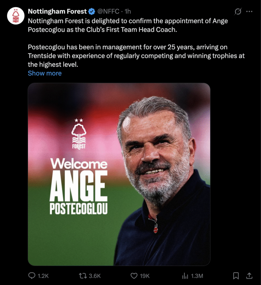The height and width of the screenshot is (285, 261).
Task: Open the three-dot more options menu
Action: click(249, 12)
